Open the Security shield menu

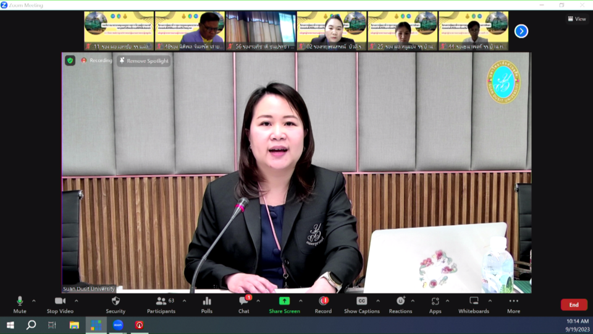click(116, 305)
